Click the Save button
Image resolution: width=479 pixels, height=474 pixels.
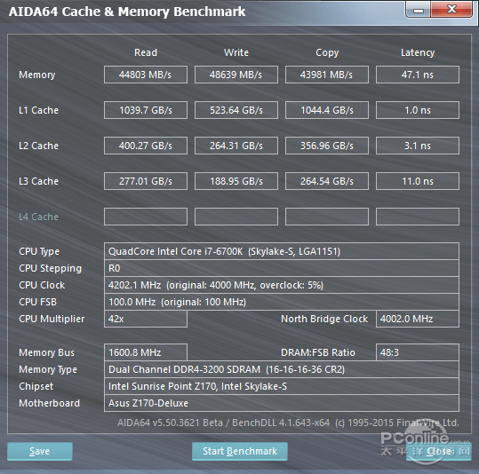point(40,451)
